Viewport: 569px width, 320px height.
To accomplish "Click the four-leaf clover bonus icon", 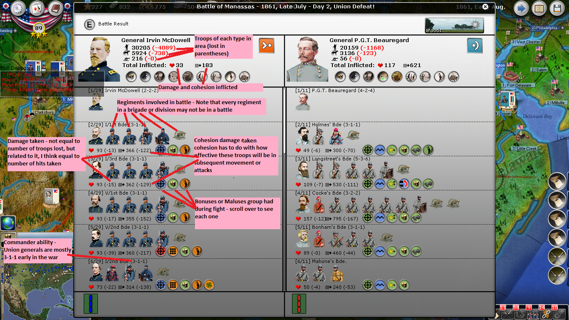I will [209, 285].
